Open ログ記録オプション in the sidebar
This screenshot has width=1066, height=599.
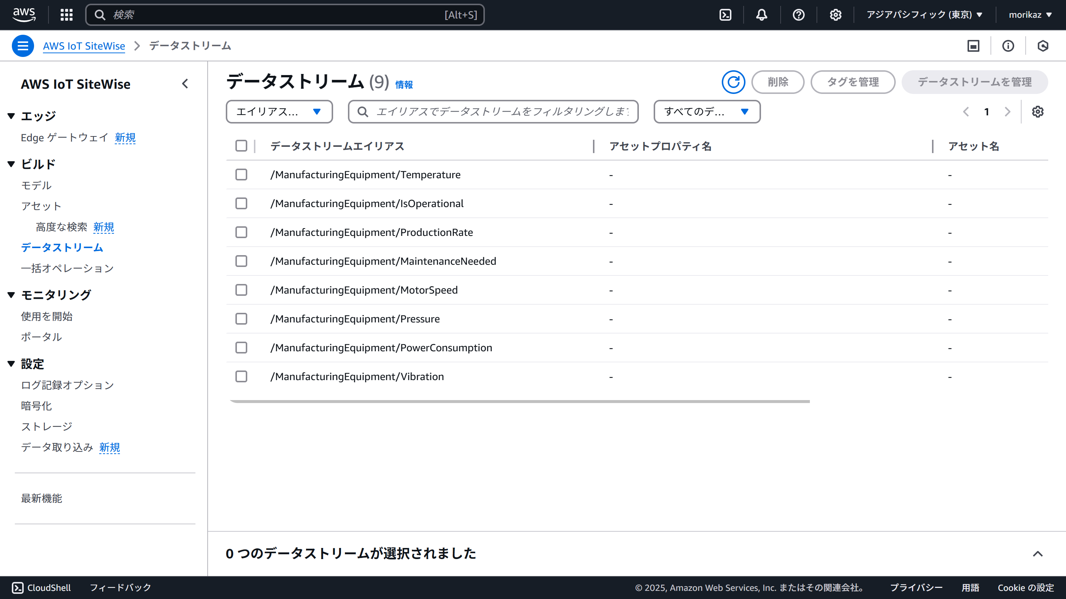point(67,385)
